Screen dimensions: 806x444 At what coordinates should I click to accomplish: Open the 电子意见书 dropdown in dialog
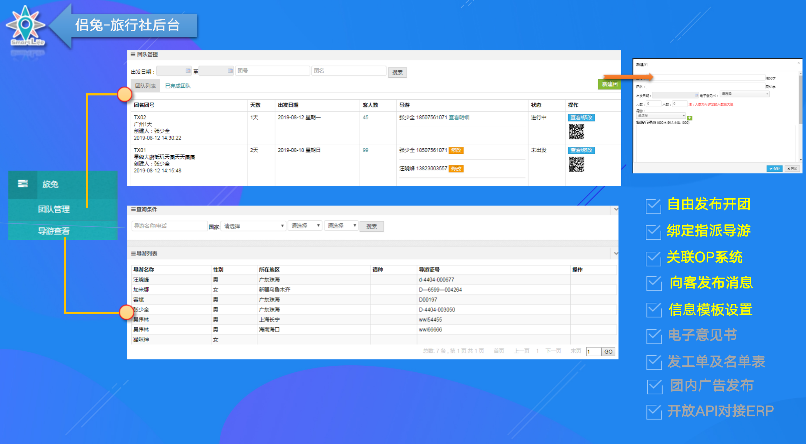pos(744,94)
